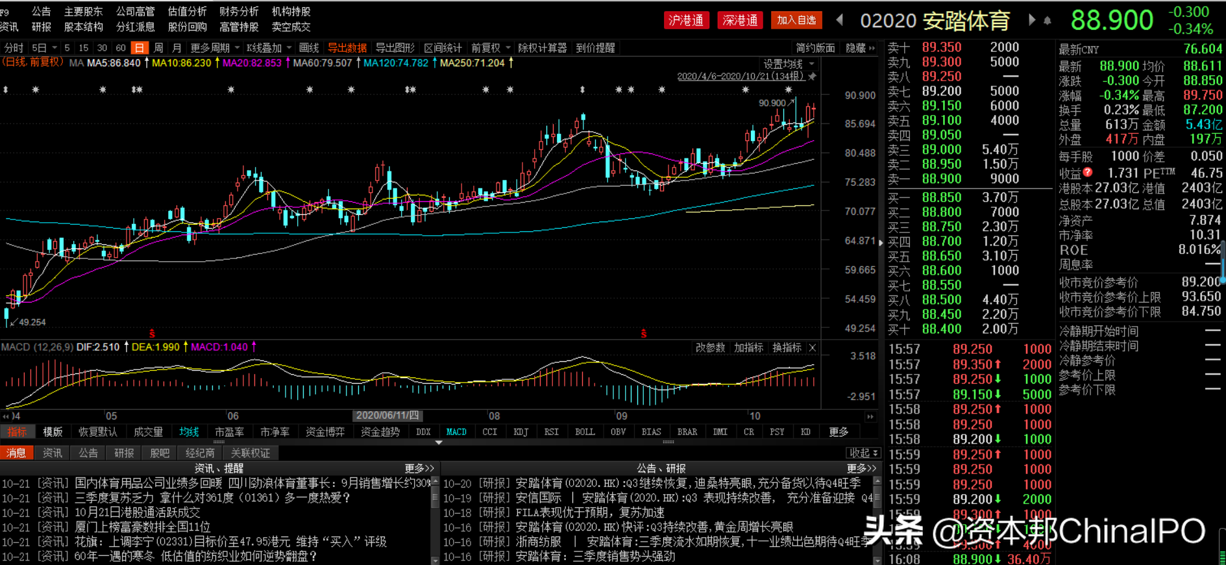Jump chart timeline left with double-arrow icon
Viewport: 1226px width, 565px height.
(6, 416)
